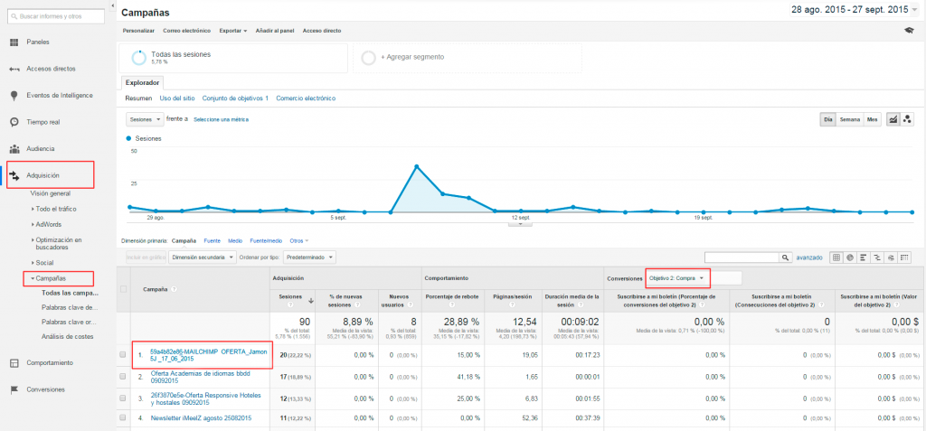Toggle the select-all header checkbox
This screenshot has height=431, width=926.
click(123, 289)
